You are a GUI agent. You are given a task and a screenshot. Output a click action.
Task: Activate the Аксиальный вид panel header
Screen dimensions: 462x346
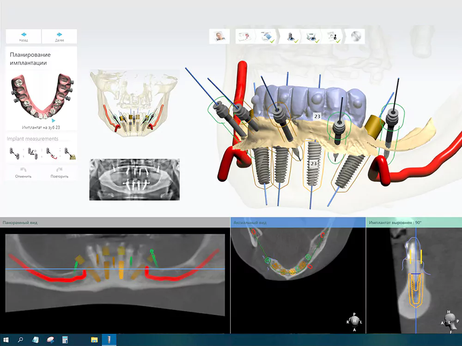pyautogui.click(x=298, y=222)
